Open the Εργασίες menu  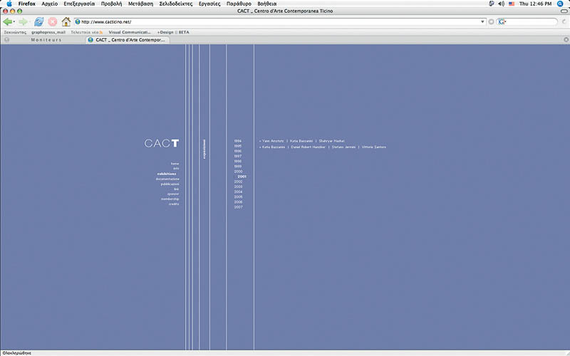point(209,4)
